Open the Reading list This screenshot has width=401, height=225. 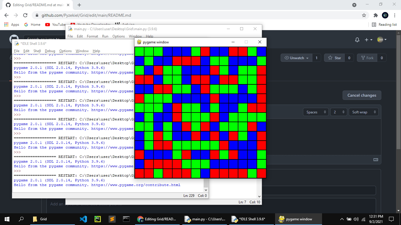pos(384,25)
